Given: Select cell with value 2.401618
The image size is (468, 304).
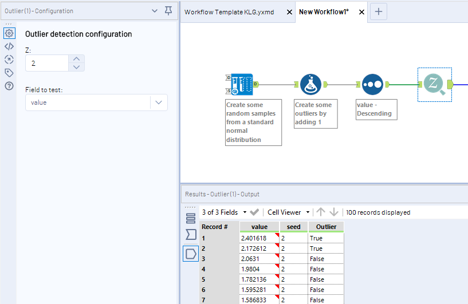Looking at the screenshot, I should 259,238.
